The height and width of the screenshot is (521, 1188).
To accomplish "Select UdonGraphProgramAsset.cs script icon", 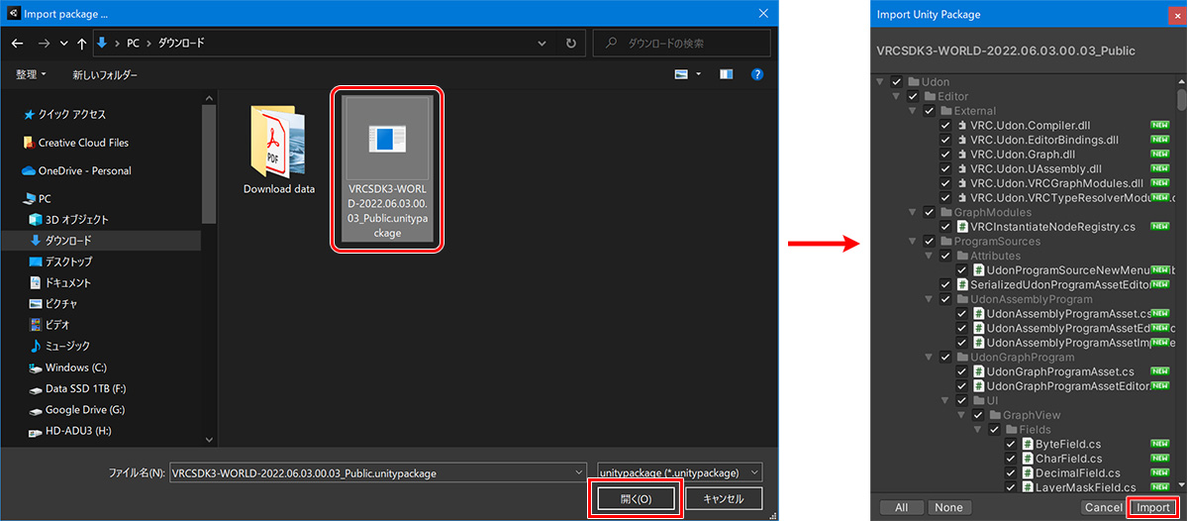I will click(978, 371).
